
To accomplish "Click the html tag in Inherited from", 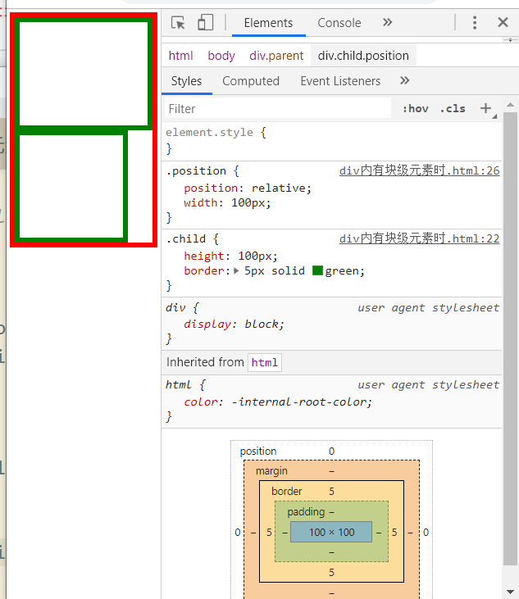I will tap(265, 362).
